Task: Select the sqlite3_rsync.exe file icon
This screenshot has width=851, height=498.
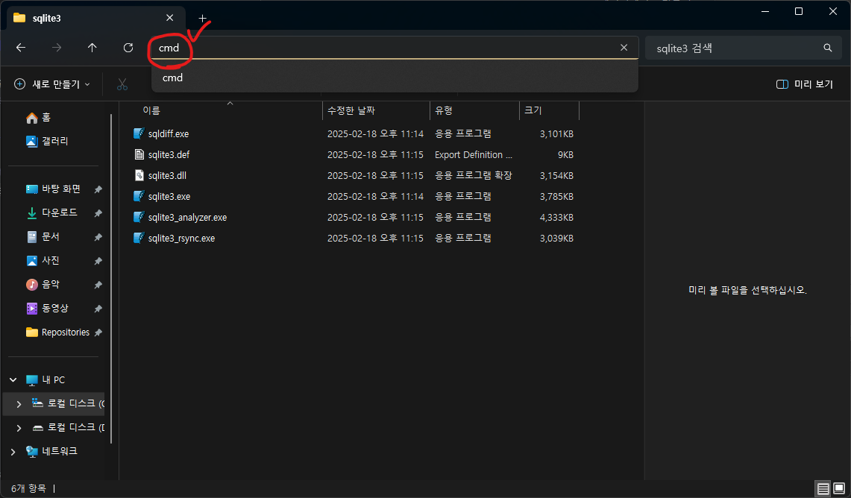Action: pyautogui.click(x=139, y=238)
